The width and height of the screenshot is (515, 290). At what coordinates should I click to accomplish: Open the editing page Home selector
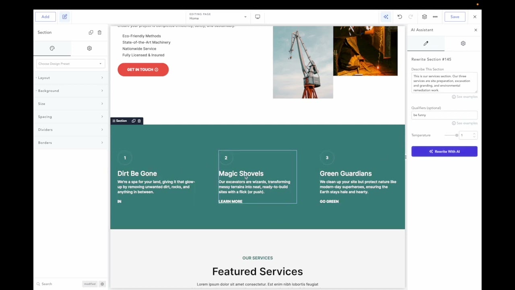point(218,17)
